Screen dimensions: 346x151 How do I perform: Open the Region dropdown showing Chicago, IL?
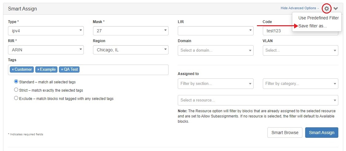pos(130,50)
